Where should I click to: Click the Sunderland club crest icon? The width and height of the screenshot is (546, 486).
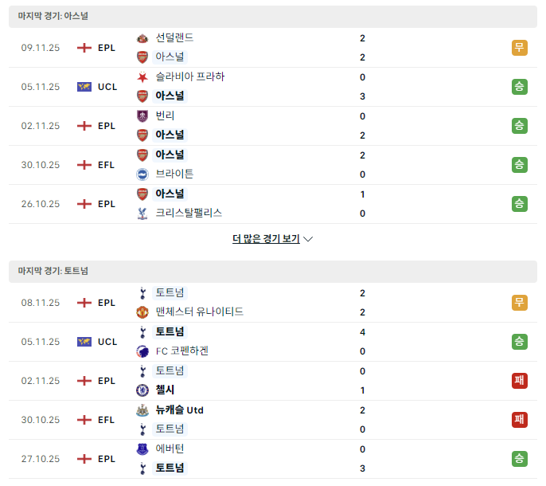point(142,38)
